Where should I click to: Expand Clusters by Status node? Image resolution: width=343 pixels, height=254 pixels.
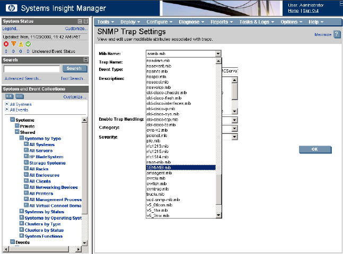(x=21, y=230)
